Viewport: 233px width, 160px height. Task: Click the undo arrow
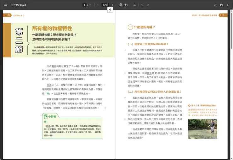pyautogui.click(x=142, y=5)
